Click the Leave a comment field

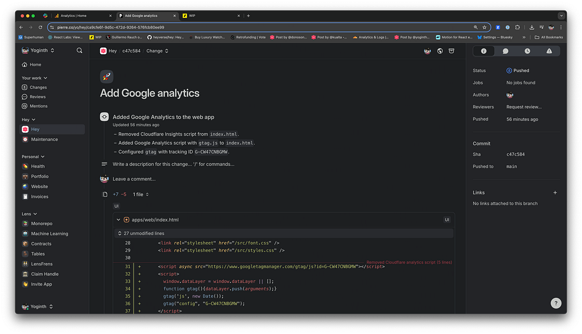134,179
